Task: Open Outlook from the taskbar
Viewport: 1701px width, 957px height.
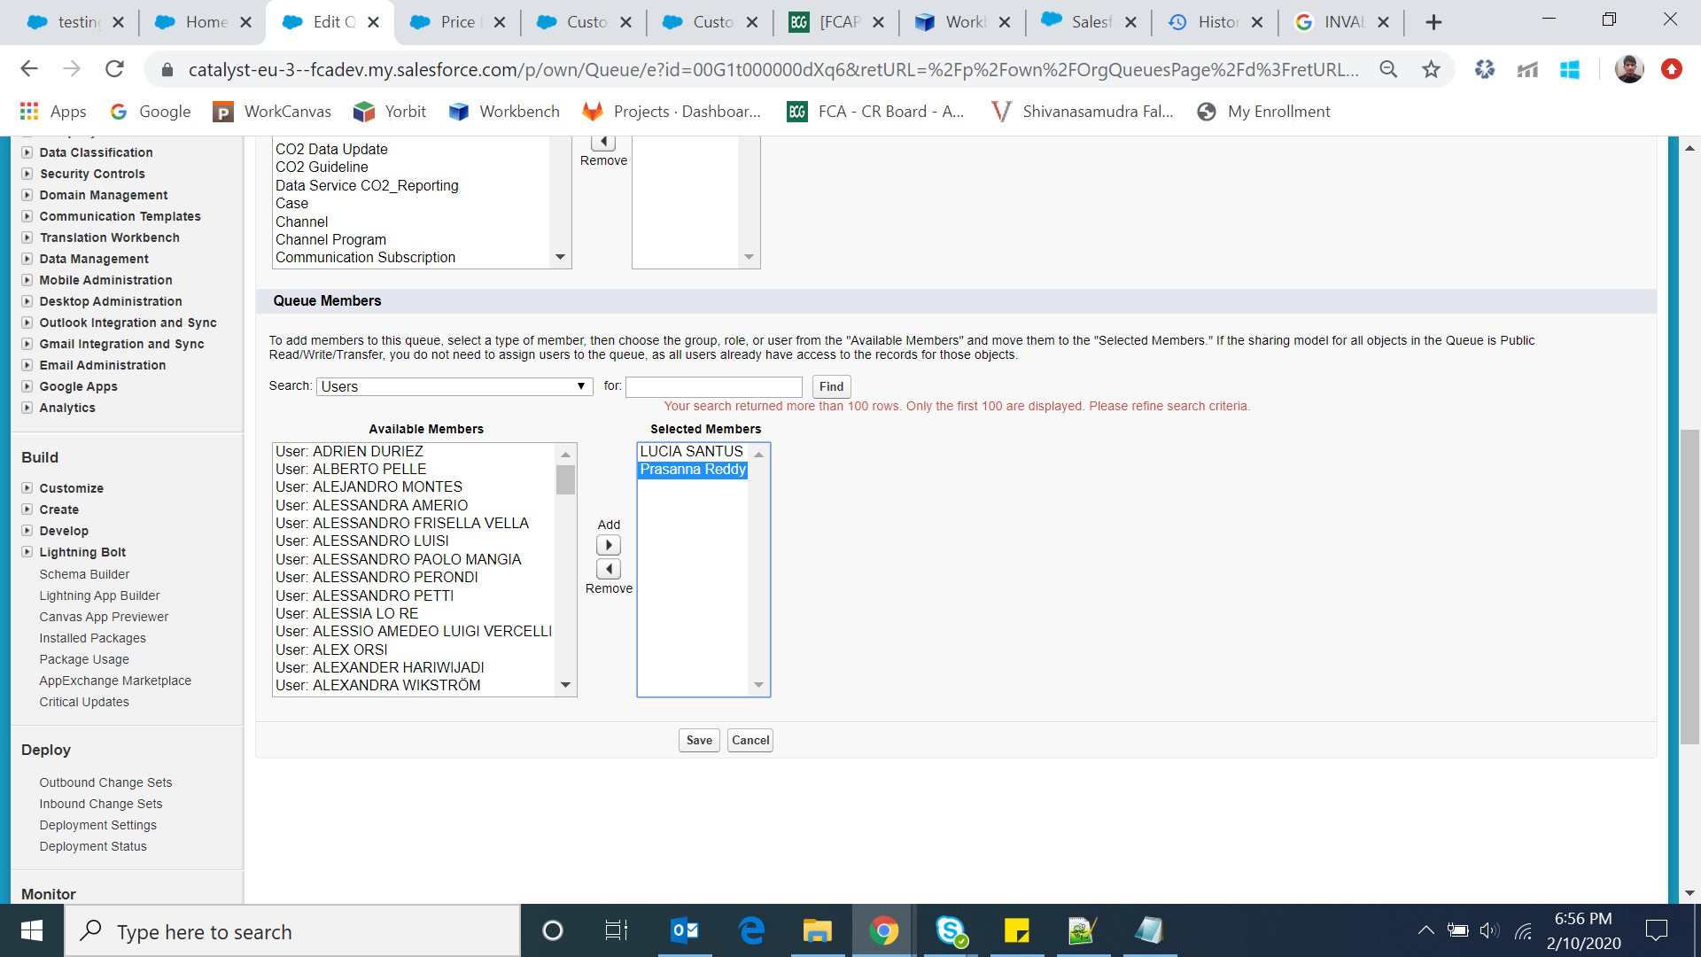Action: coord(685,930)
